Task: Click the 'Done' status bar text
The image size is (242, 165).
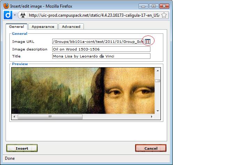Action: pos(10,158)
